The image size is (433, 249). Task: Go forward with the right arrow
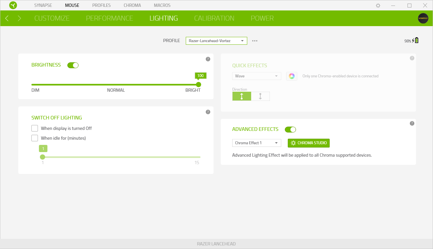tap(19, 18)
